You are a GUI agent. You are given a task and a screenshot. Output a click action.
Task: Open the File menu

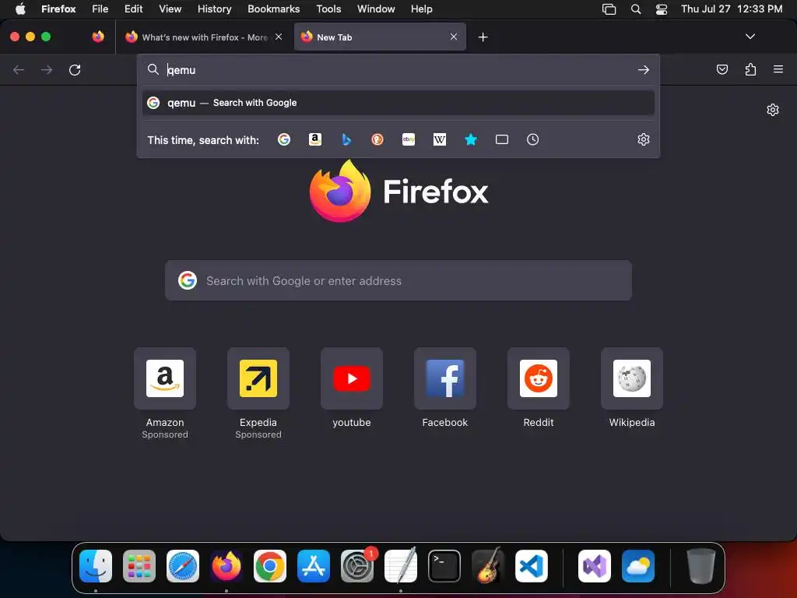100,9
